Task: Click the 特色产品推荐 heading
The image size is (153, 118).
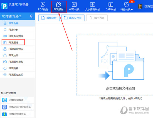Action: pyautogui.click(x=9, y=93)
